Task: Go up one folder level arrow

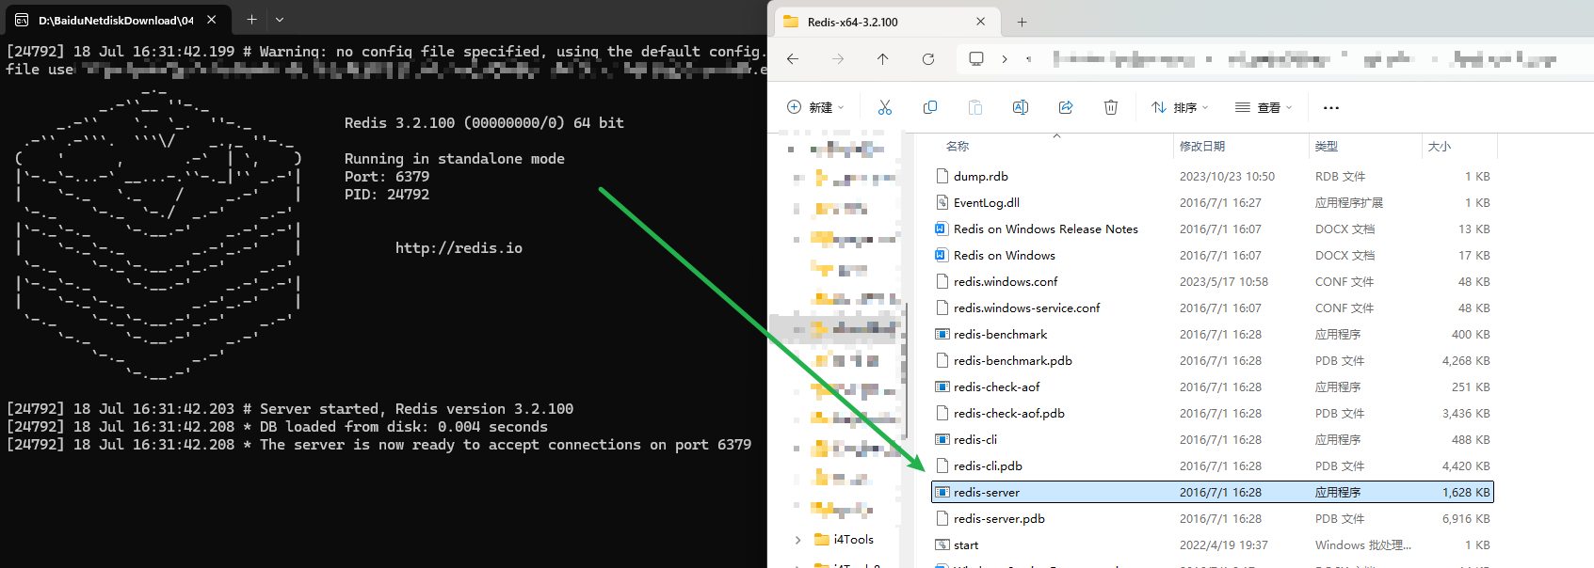Action: click(x=882, y=59)
